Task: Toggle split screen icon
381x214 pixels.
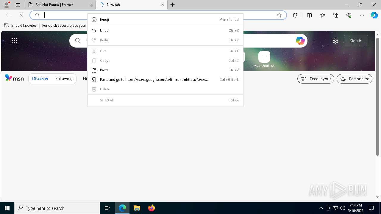Action: coord(309,15)
